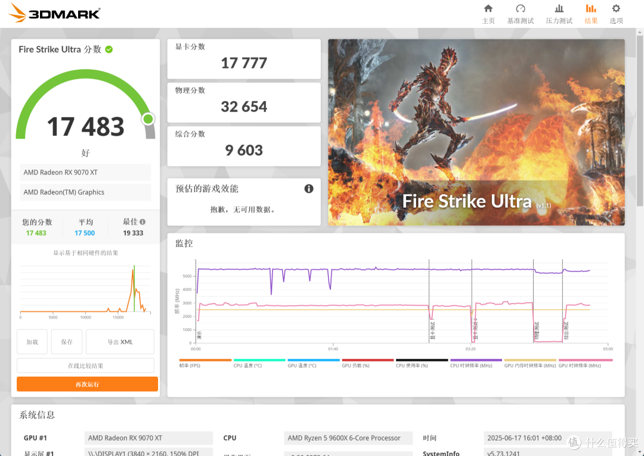Image resolution: width=644 pixels, height=456 pixels.
Task: Click the 物理测试 marker in monitoring chart
Action: (537, 332)
